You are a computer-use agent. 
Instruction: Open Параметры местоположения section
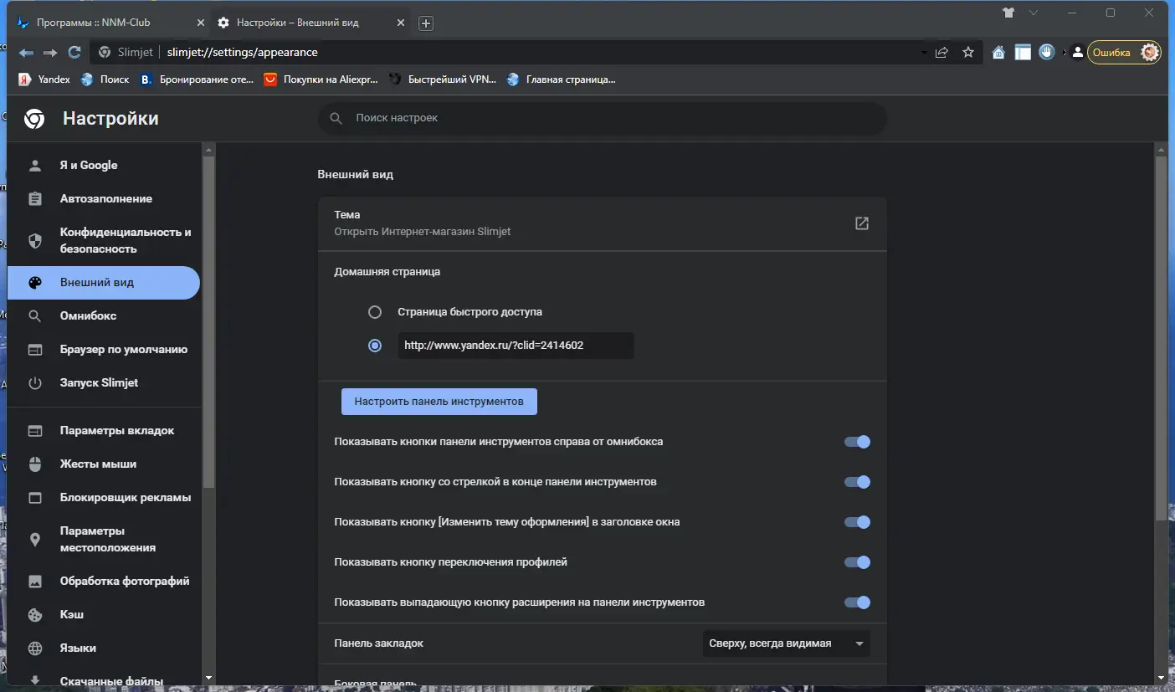pos(104,539)
